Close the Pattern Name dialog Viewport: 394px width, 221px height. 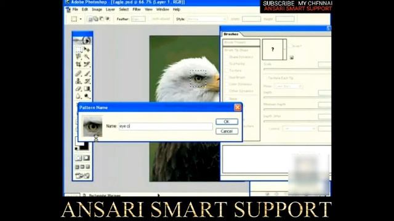(238, 107)
